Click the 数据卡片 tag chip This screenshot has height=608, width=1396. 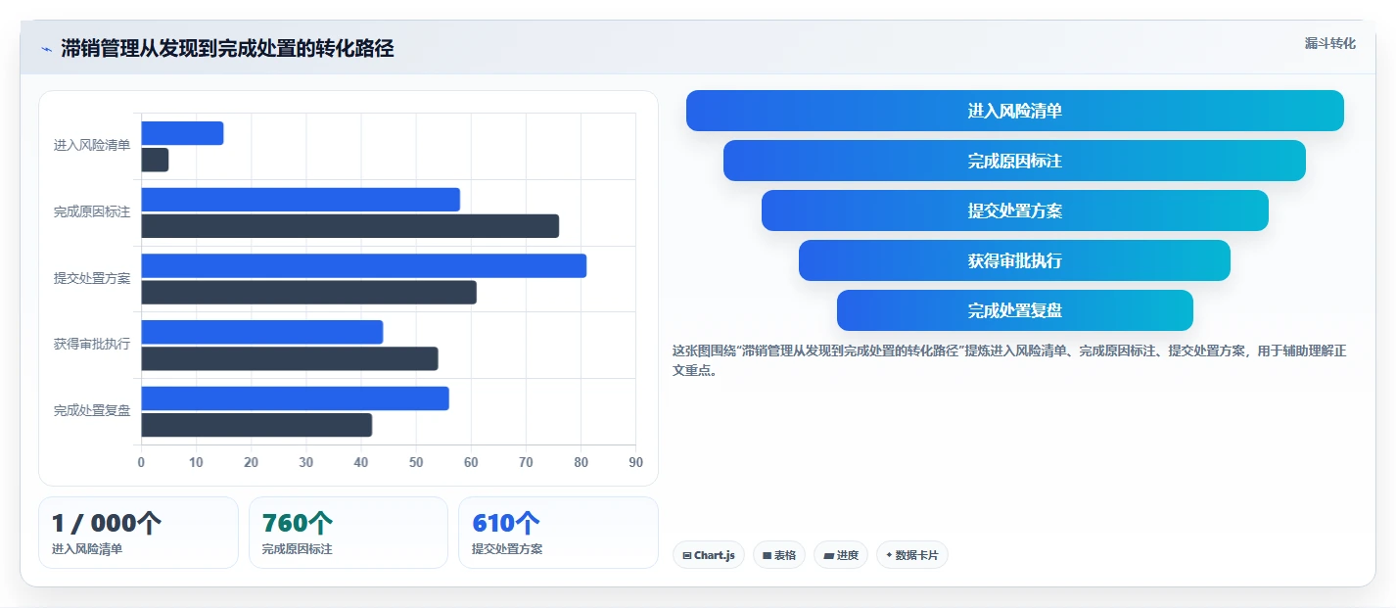(x=912, y=555)
